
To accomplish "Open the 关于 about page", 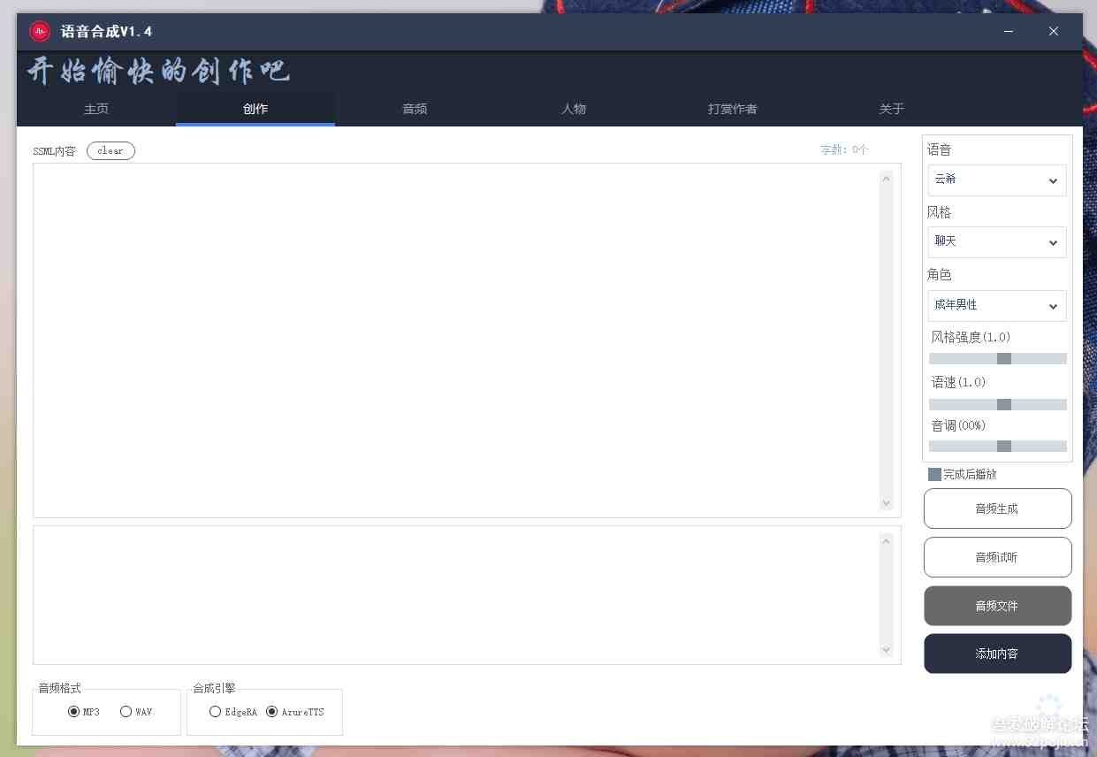I will pos(891,109).
